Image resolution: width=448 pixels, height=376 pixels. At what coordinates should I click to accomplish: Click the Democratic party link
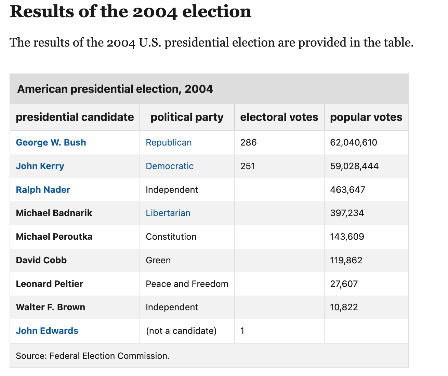tap(170, 166)
